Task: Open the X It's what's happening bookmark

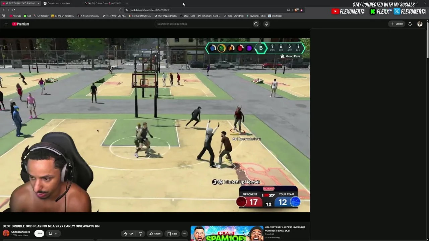Action: click(89, 16)
